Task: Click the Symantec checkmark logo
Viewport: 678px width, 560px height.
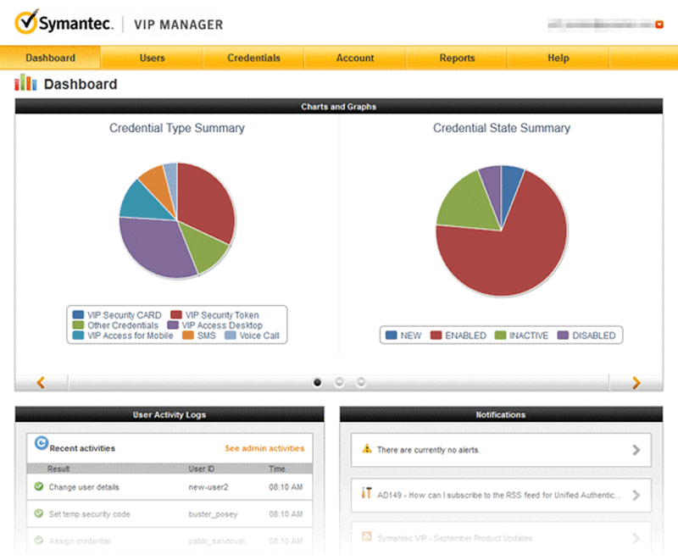Action: 25,22
